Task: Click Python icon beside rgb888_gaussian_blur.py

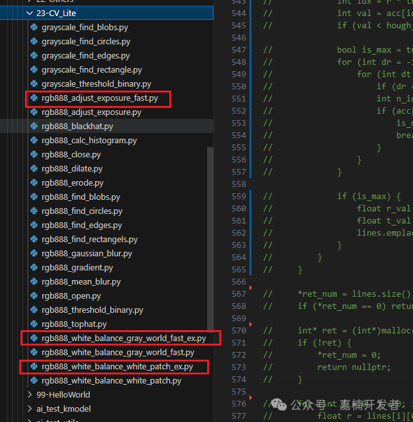Action: [x=34, y=254]
